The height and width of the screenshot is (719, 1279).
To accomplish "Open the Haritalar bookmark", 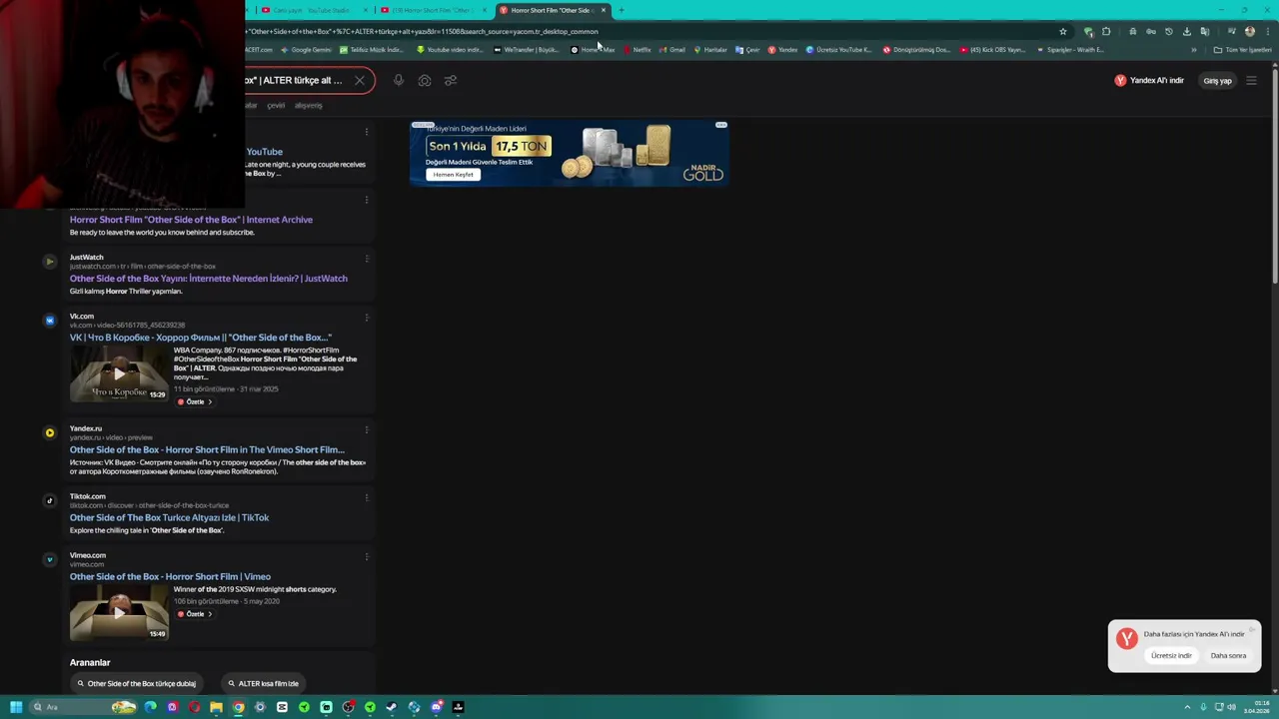I will 711,50.
